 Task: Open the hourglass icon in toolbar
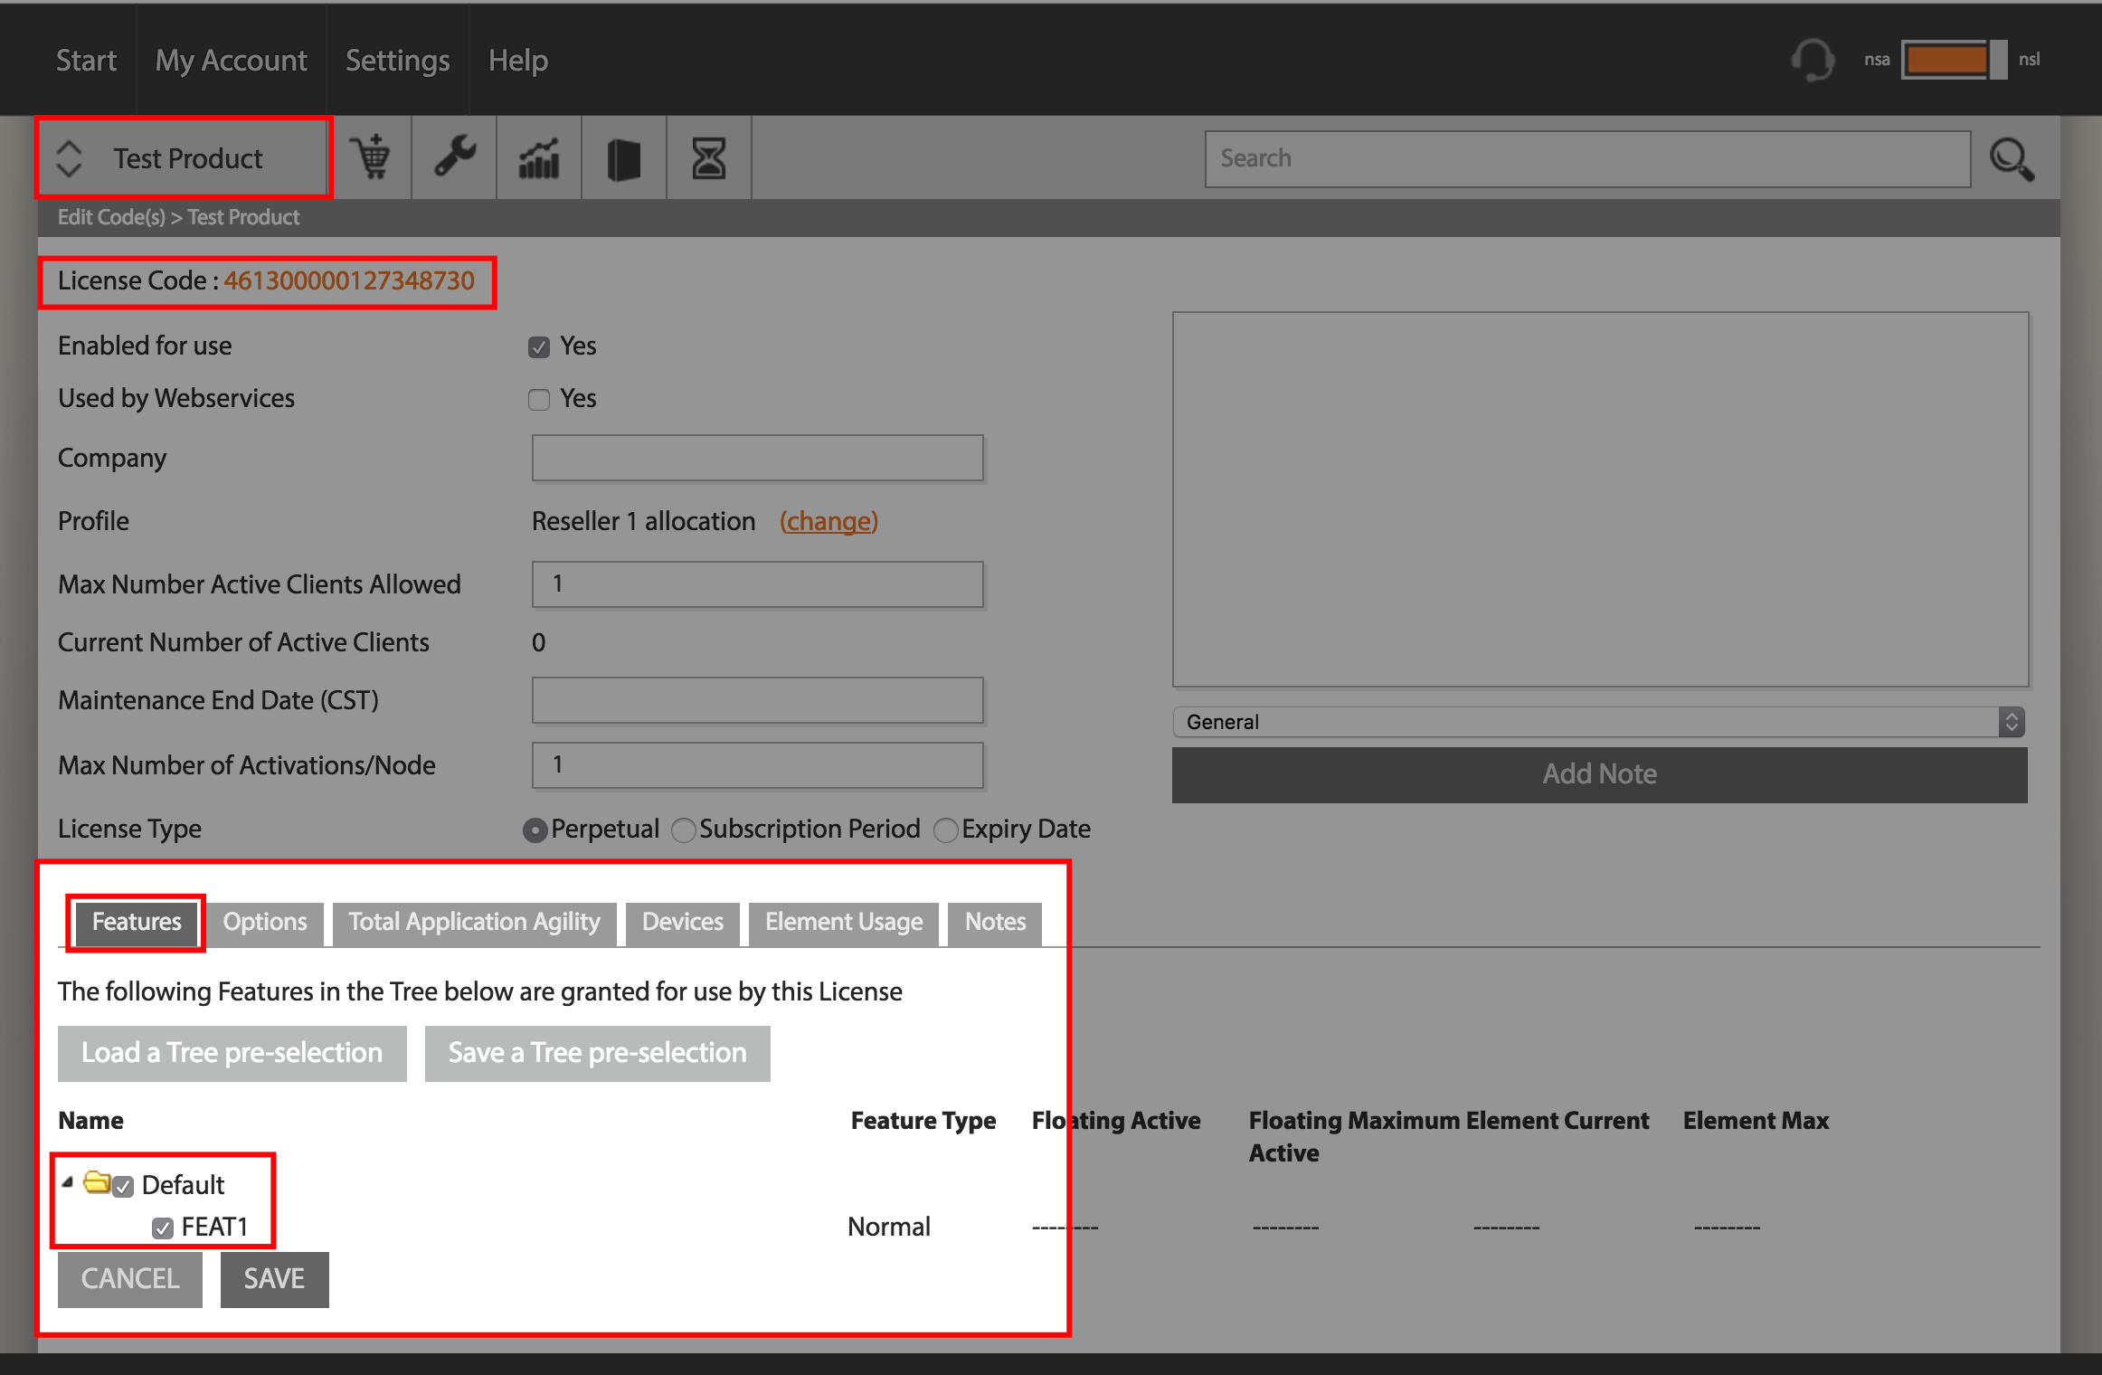(x=709, y=158)
